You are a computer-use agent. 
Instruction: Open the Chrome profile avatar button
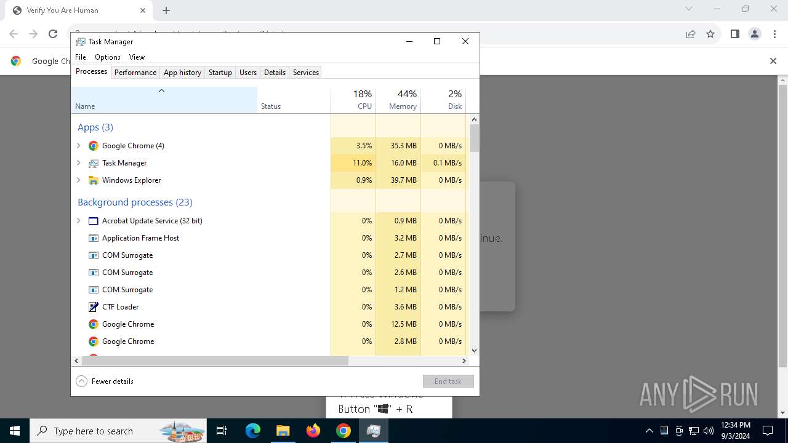coord(755,34)
